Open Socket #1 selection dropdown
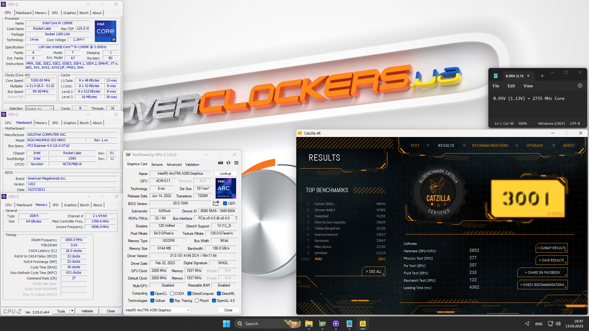This screenshot has height=331, width=589. point(40,108)
